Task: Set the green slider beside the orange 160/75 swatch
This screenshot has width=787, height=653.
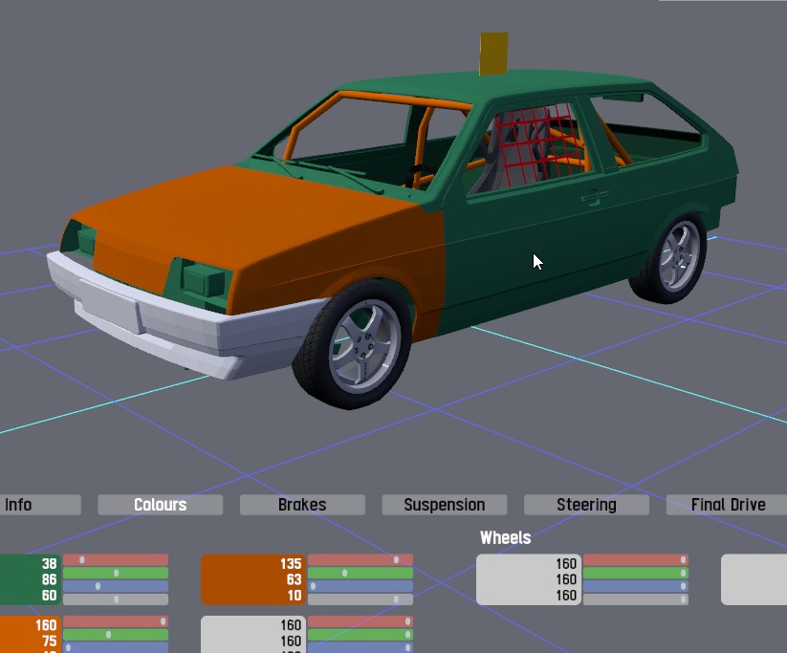Action: 116,635
